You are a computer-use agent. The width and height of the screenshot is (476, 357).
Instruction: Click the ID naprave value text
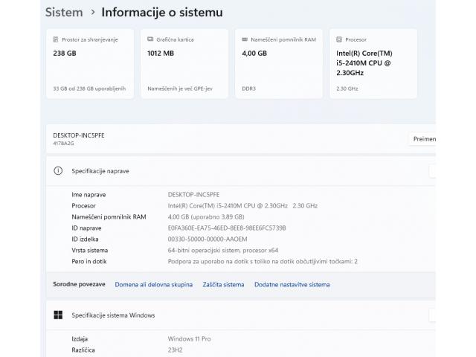pyautogui.click(x=227, y=228)
